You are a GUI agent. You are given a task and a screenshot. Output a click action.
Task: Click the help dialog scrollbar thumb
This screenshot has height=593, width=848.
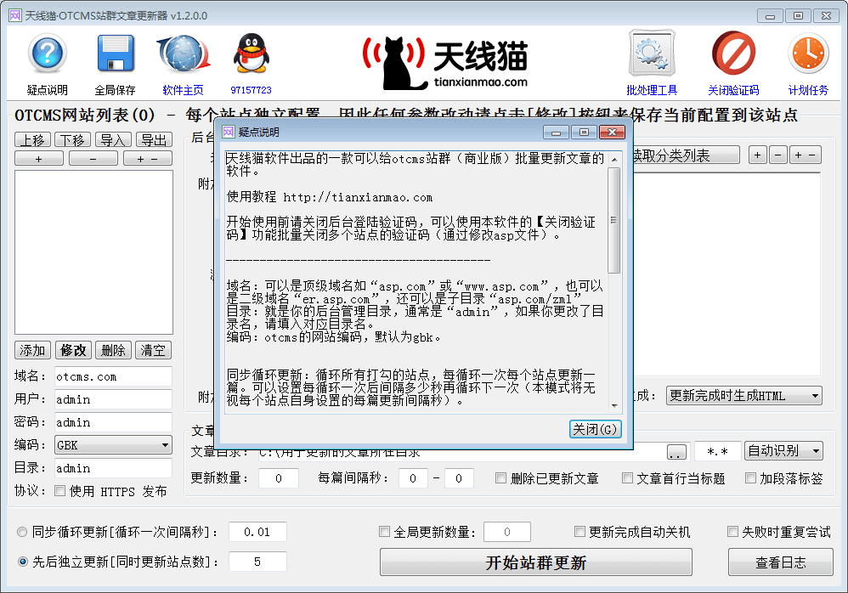click(613, 220)
